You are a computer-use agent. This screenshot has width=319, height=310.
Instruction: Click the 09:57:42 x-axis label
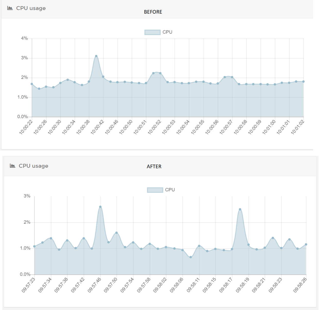pos(78,285)
